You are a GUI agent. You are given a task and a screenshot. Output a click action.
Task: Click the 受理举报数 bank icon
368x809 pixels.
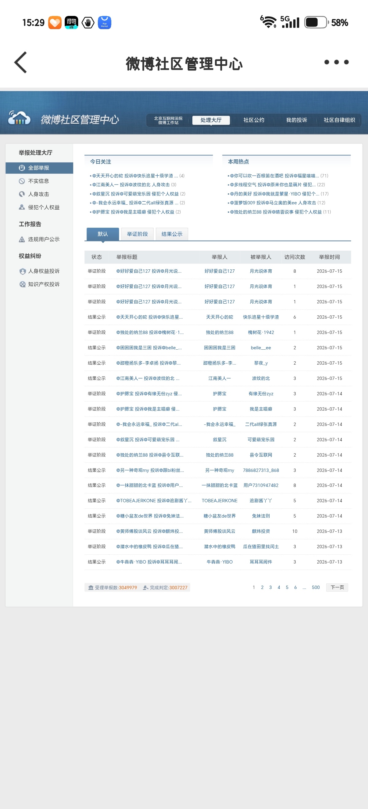point(91,587)
